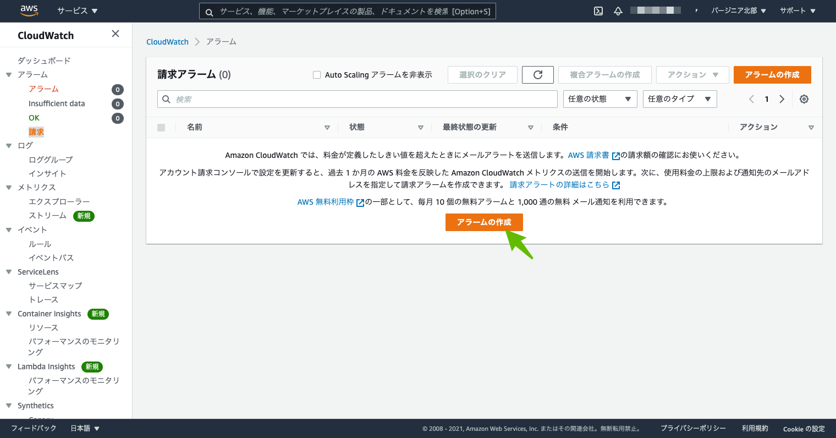836x438 pixels.
Task: Open エクスプローラー in sidebar
Action: [x=59, y=201]
